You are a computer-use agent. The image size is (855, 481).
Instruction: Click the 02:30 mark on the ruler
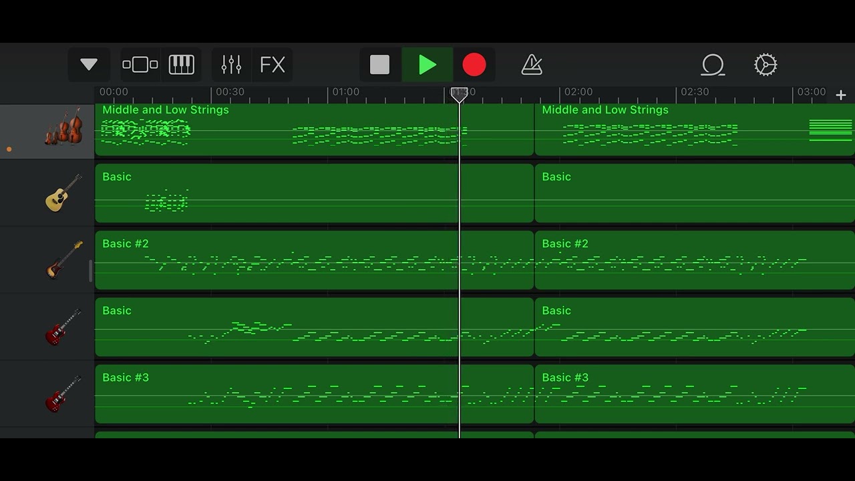695,92
